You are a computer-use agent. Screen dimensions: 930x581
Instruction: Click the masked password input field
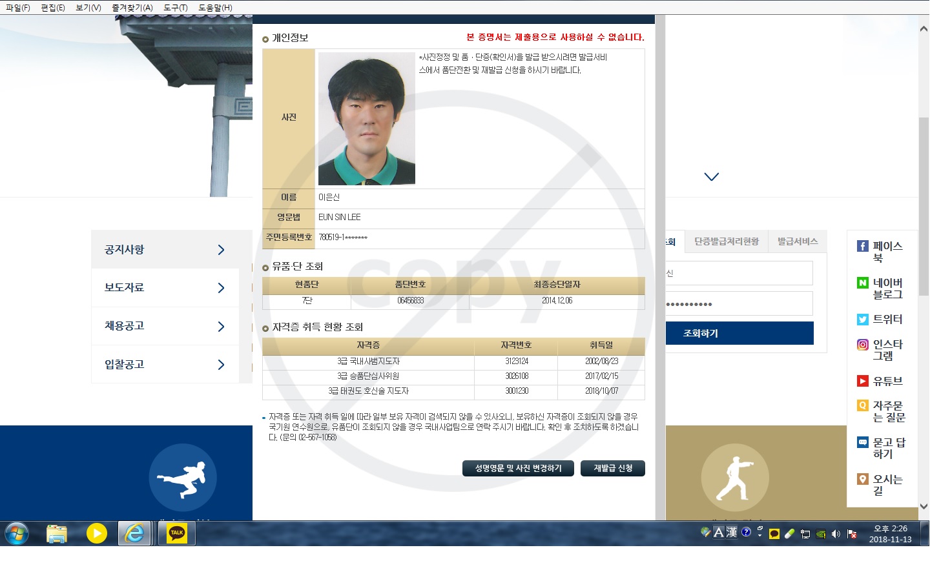point(739,303)
